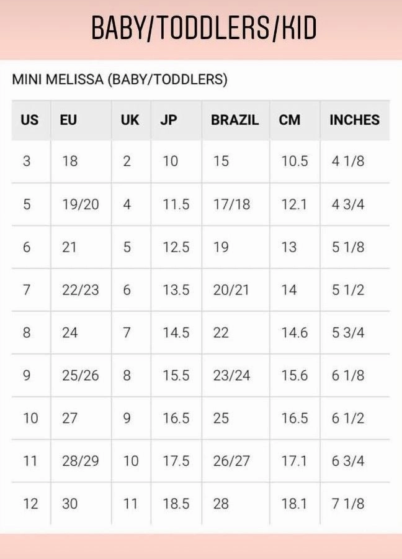This screenshot has width=402, height=559.
Task: Click Brazil size 17/18 cell
Action: point(231,204)
